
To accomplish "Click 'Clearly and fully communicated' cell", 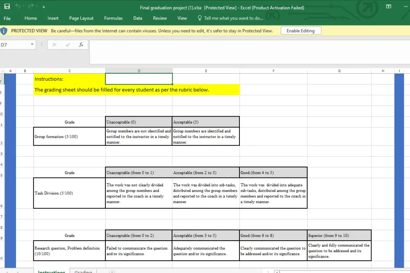I will coord(339,250).
